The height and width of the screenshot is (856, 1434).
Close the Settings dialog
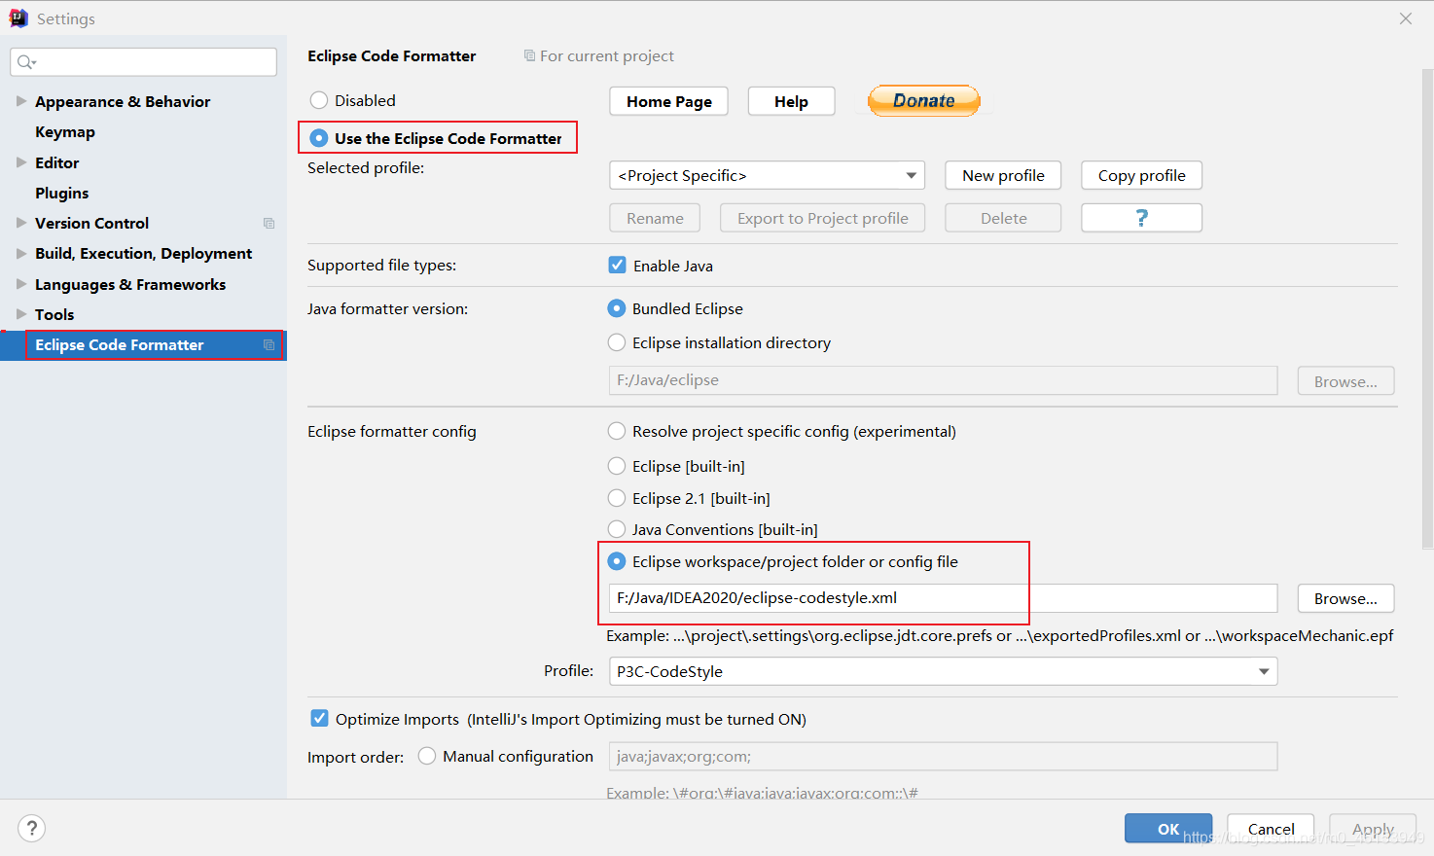1406,18
